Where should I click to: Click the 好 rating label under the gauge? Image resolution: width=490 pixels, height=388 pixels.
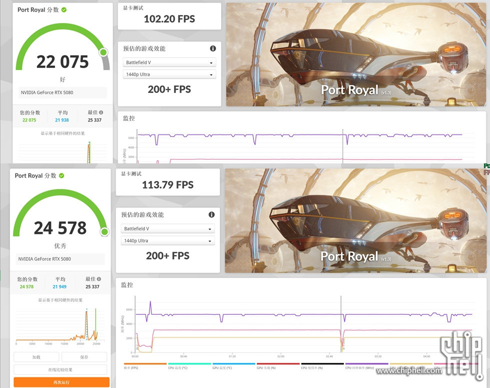click(62, 79)
